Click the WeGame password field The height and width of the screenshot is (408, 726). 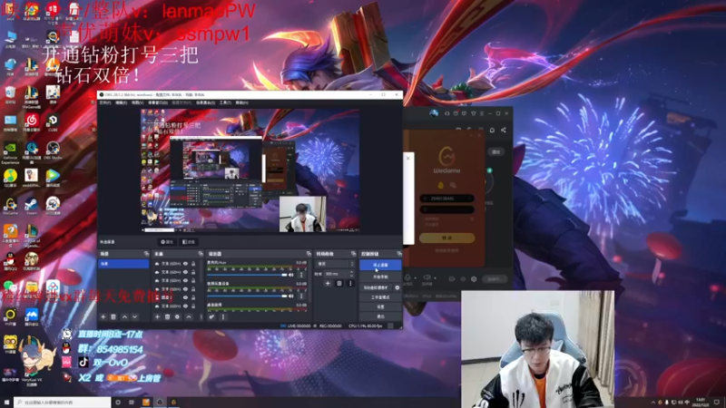click(446, 209)
